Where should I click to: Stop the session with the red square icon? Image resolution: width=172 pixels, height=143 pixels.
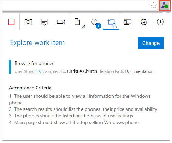pyautogui.click(x=11, y=22)
